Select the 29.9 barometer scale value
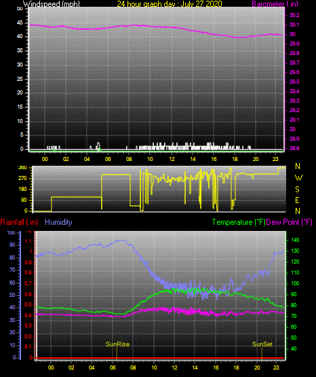316x377 pixels. coord(294,43)
